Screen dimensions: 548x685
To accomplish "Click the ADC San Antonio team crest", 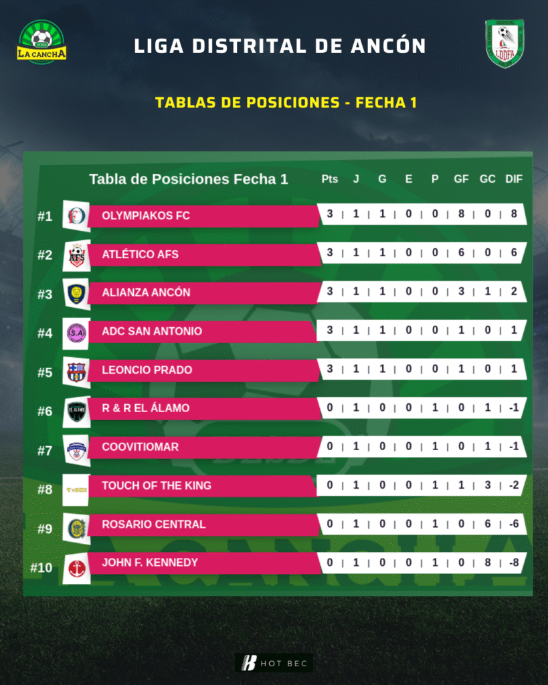I will click(76, 332).
